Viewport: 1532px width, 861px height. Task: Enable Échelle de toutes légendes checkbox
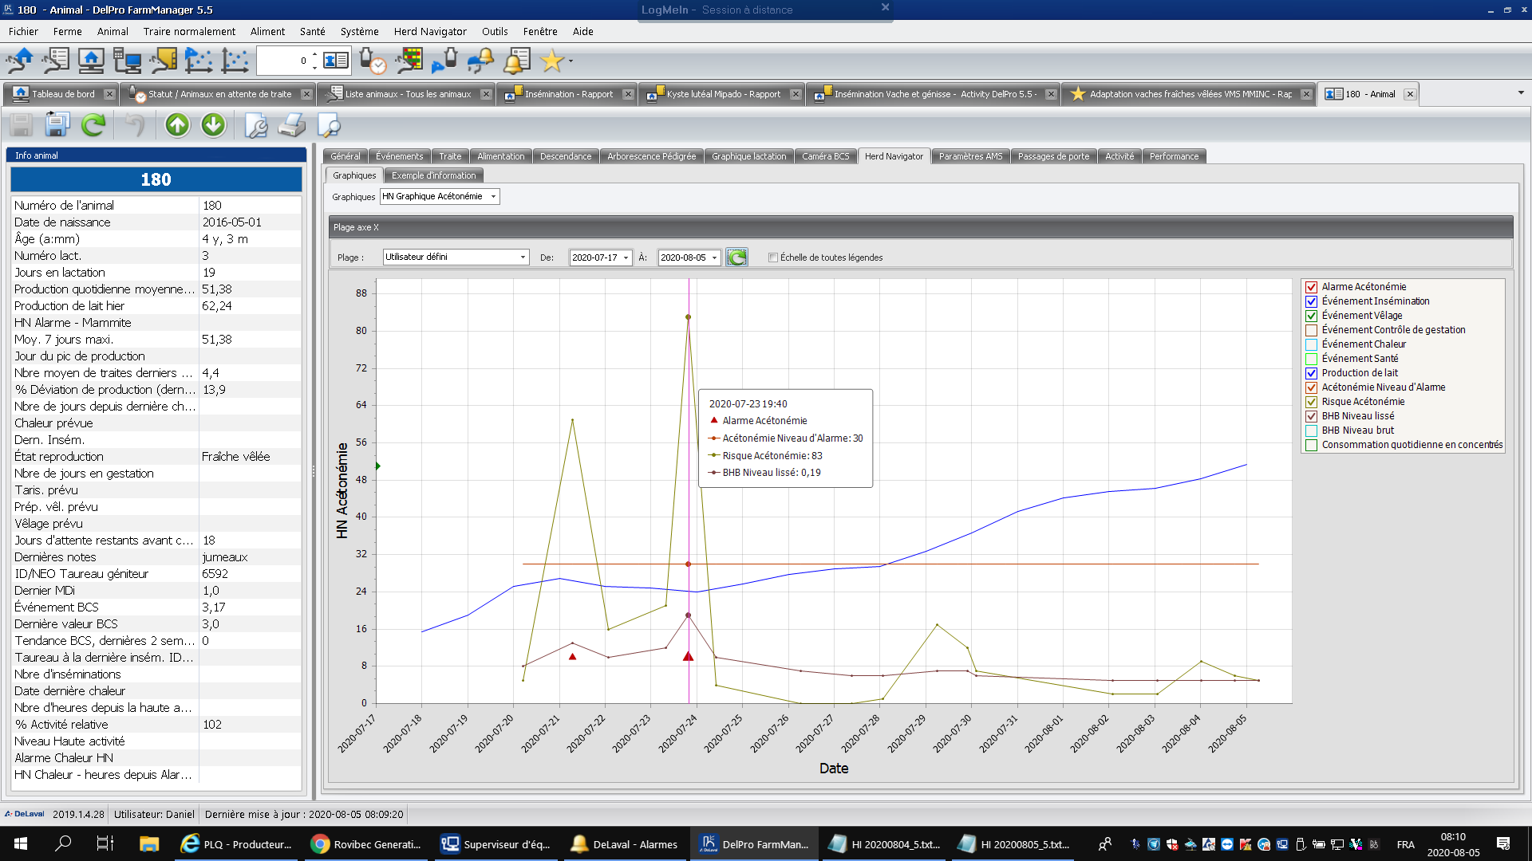coord(772,258)
